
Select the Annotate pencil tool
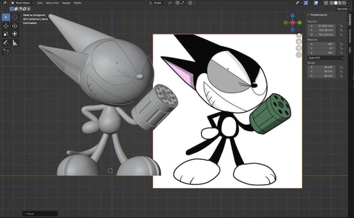coord(6,43)
